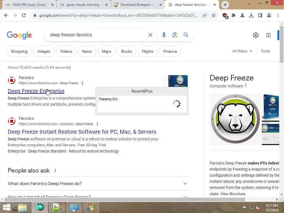Open the Downloads icon in toolbar
This screenshot has width=284, height=213.
pyautogui.click(x=251, y=16)
